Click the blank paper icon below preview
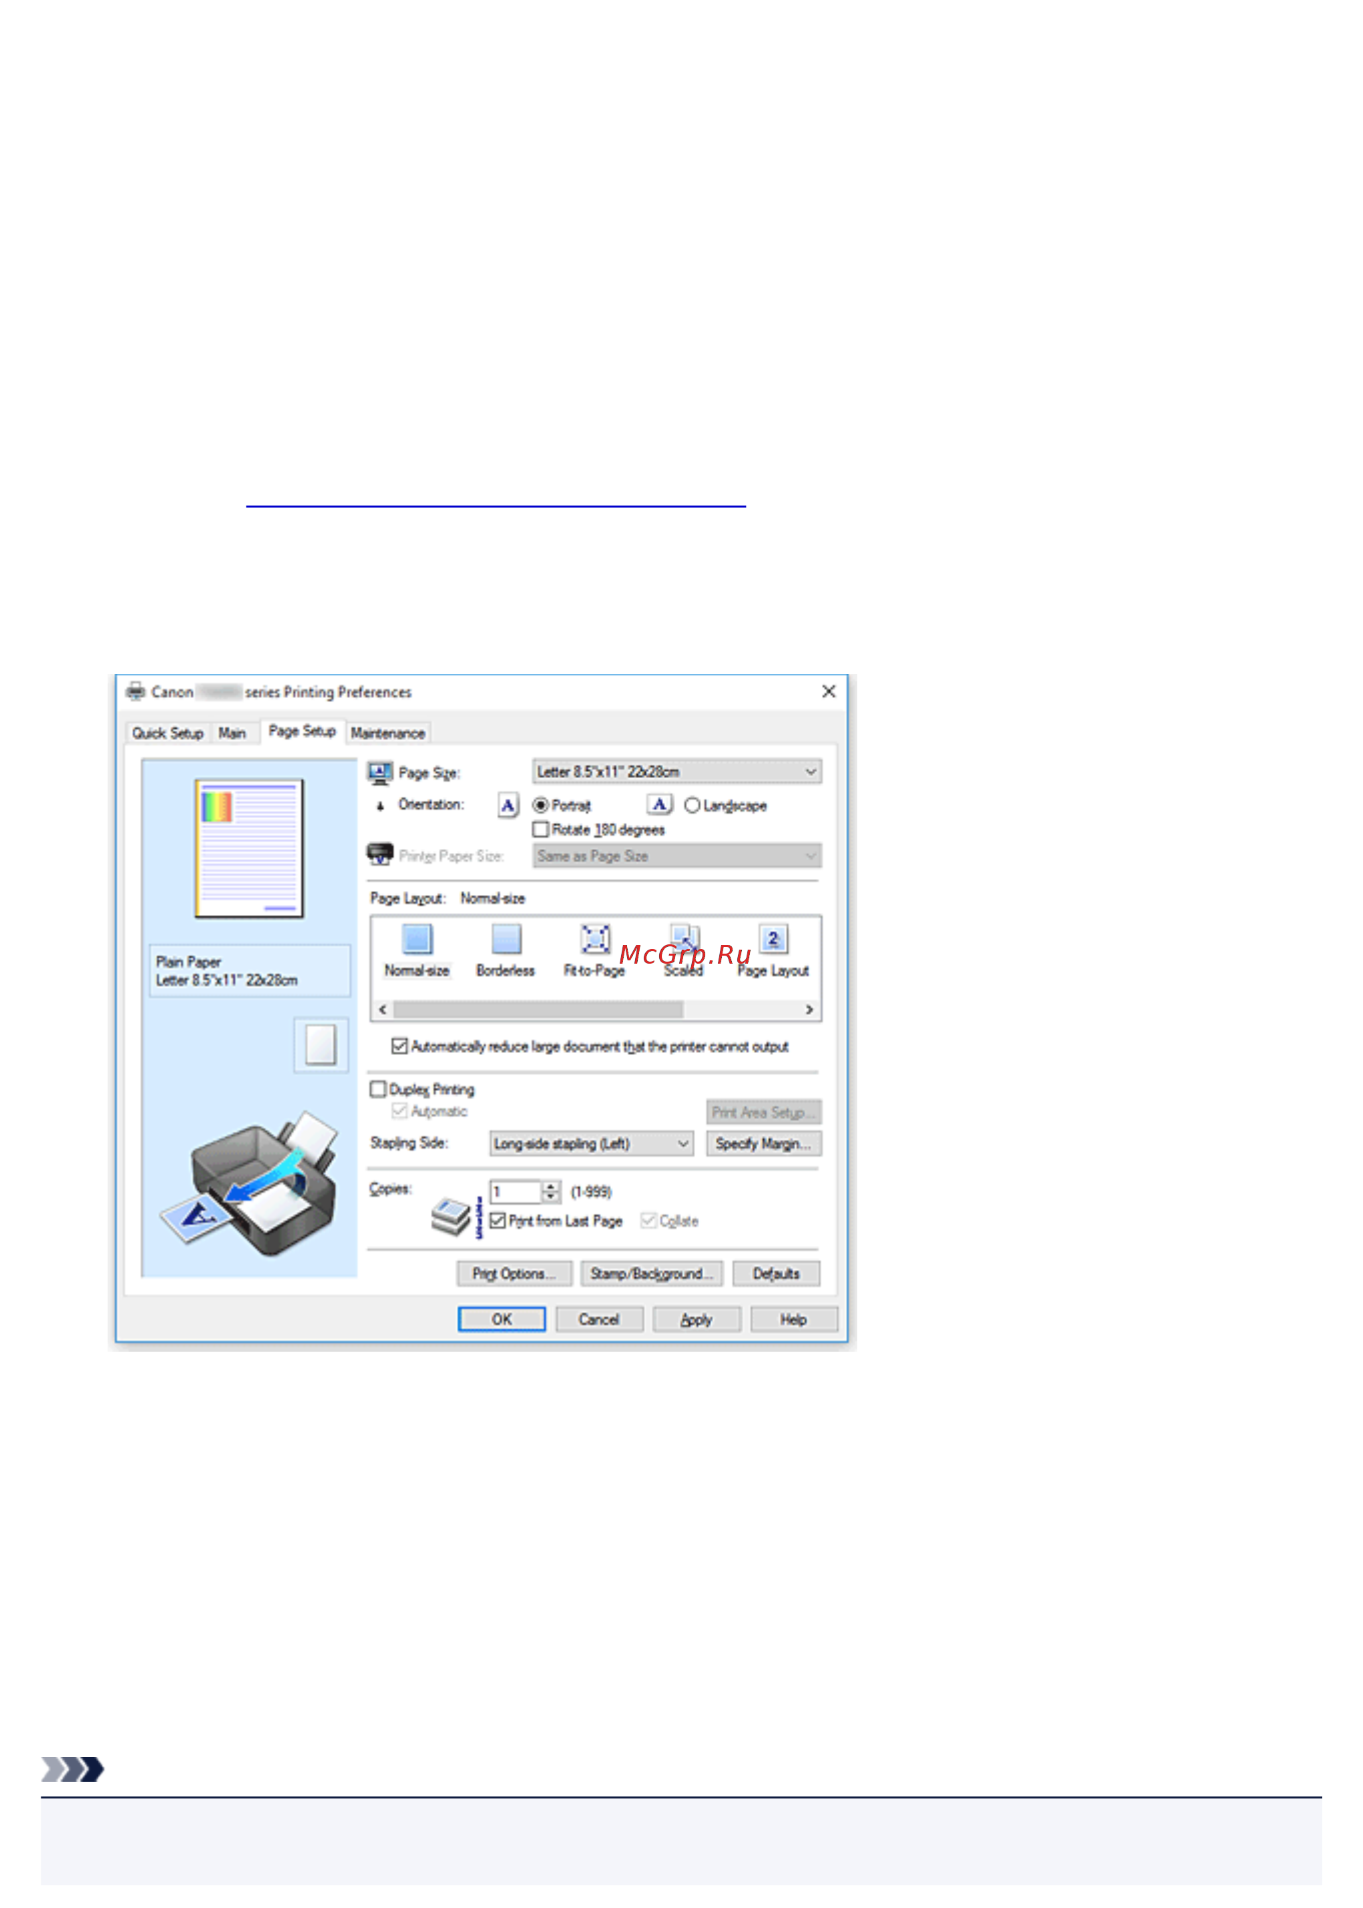This screenshot has width=1363, height=1908. pos(321,1045)
